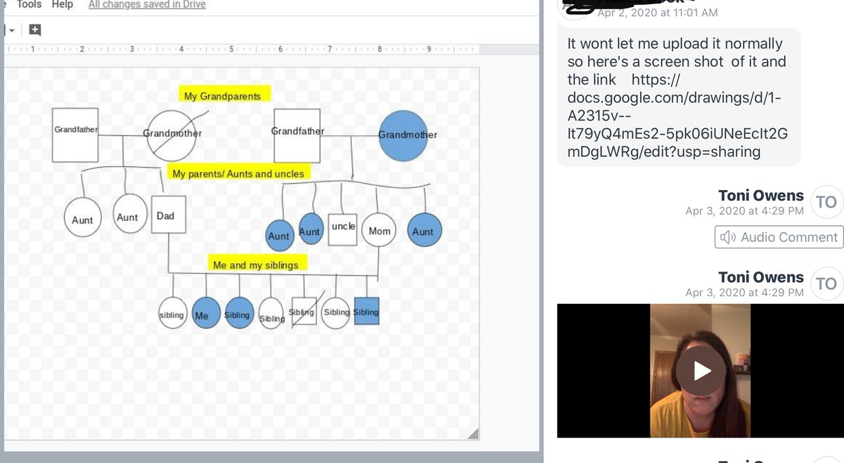Select the rightmost blue Aunt circle

click(x=425, y=229)
